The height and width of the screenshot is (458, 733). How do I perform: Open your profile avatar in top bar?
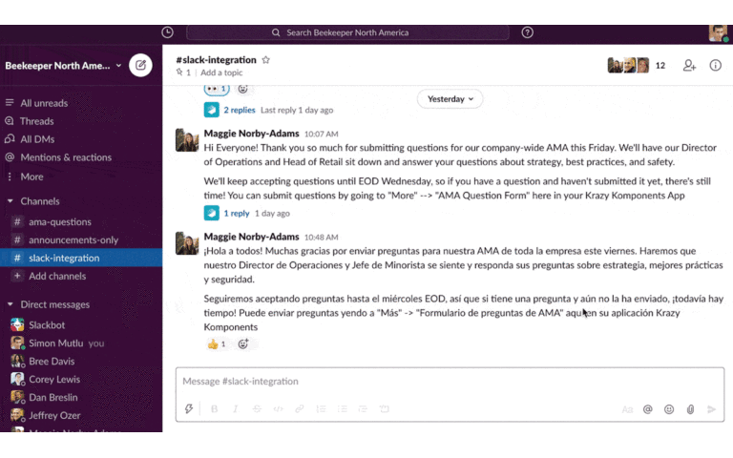[x=718, y=33]
